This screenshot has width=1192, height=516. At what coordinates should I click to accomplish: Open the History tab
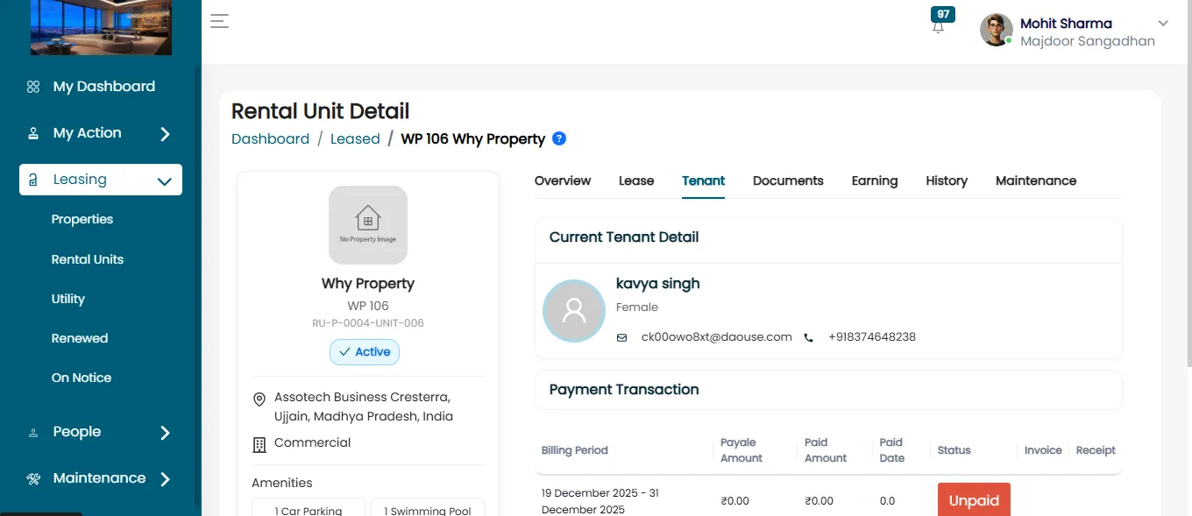[x=947, y=180]
